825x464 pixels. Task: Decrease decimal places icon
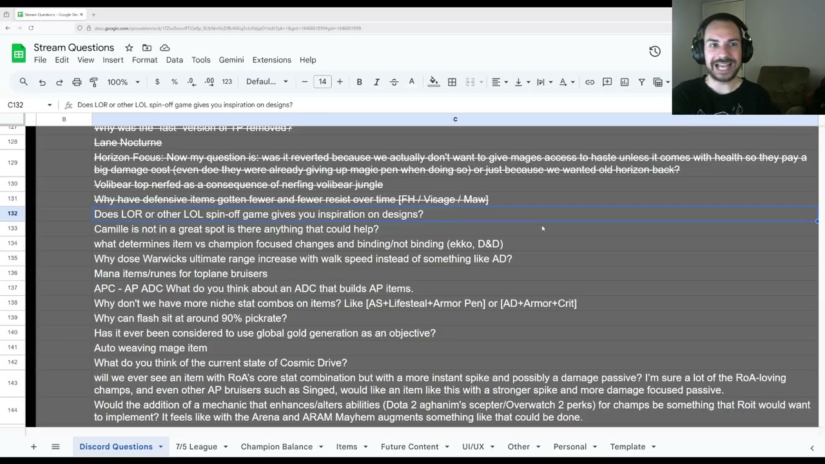click(191, 82)
